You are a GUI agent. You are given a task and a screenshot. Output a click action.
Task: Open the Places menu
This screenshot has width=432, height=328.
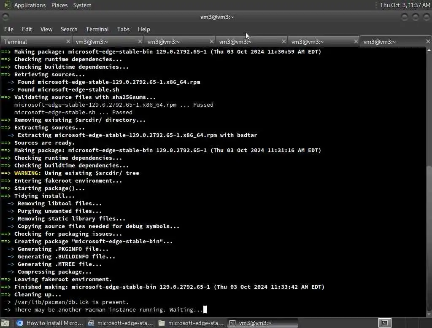[59, 5]
